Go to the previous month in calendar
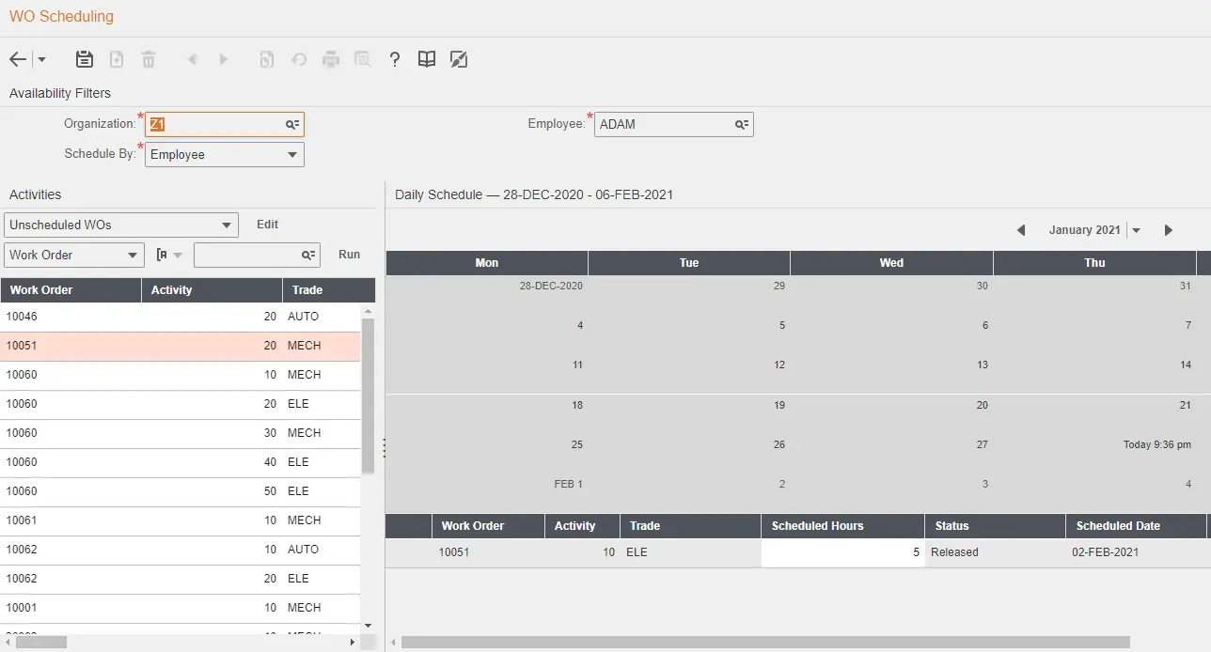 click(1021, 230)
